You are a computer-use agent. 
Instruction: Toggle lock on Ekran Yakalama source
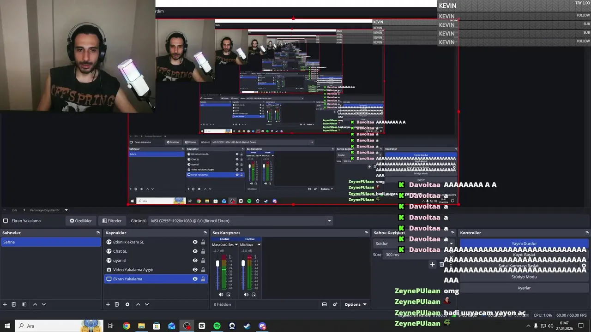203,279
